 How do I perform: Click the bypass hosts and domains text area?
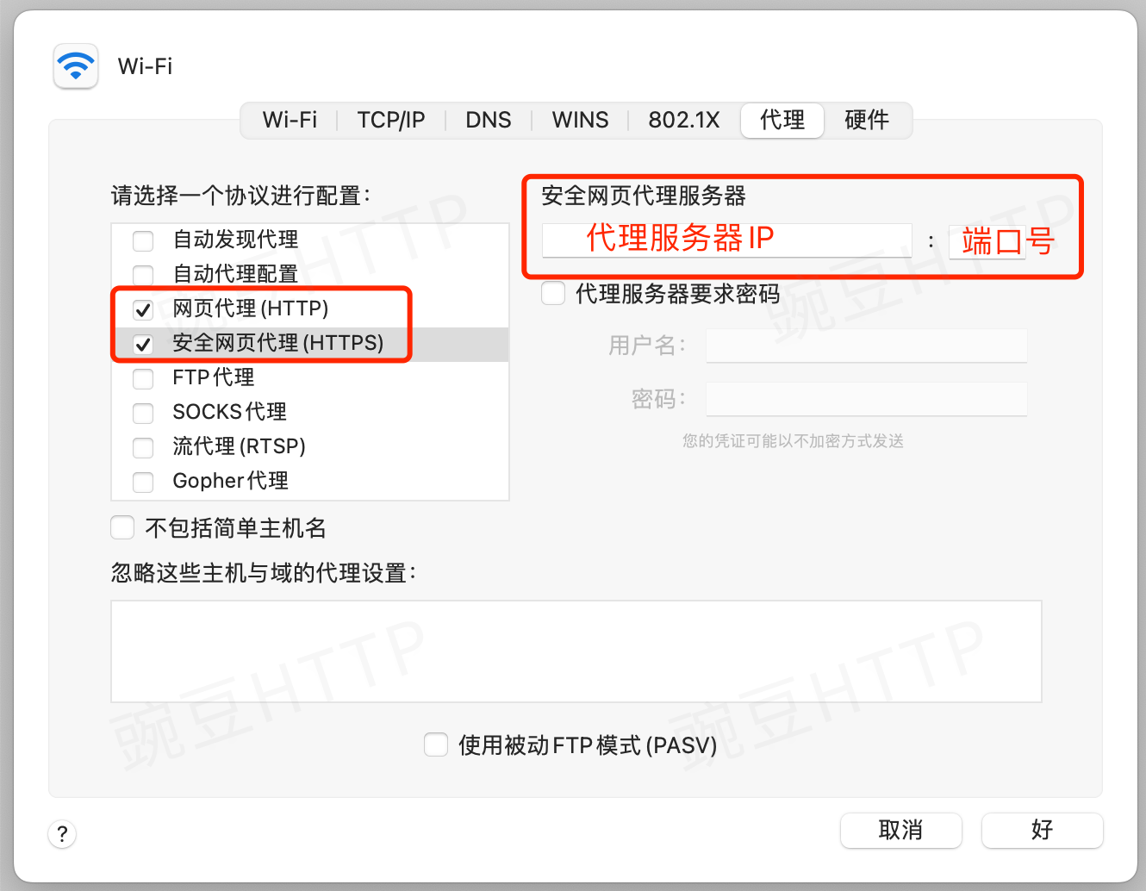pyautogui.click(x=576, y=651)
